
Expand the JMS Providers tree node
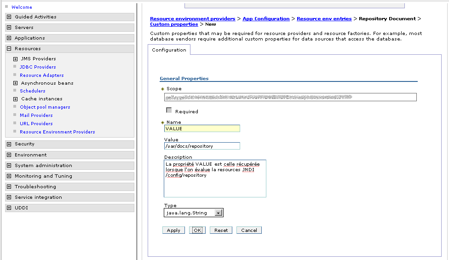tap(16, 59)
